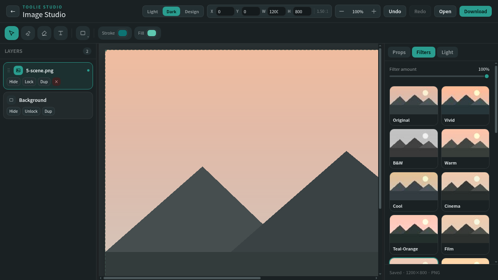Click the drag handle of 5-scene.png layer
Screen dimensions: 498x280
tap(9, 70)
